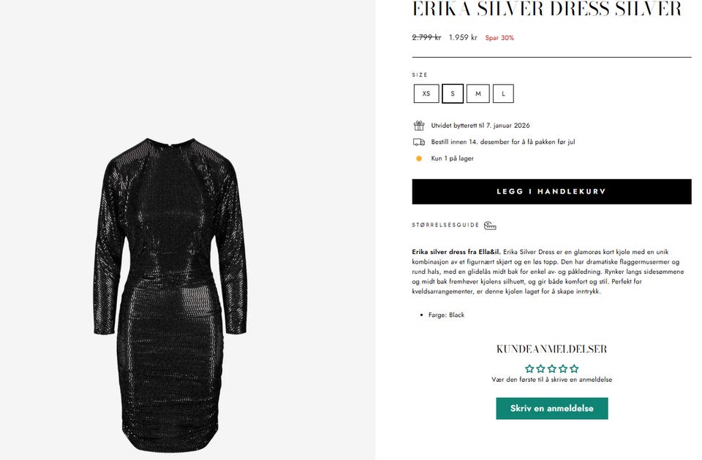Add dress to cart with Legg i handlekurv
The image size is (702, 460).
tap(551, 191)
